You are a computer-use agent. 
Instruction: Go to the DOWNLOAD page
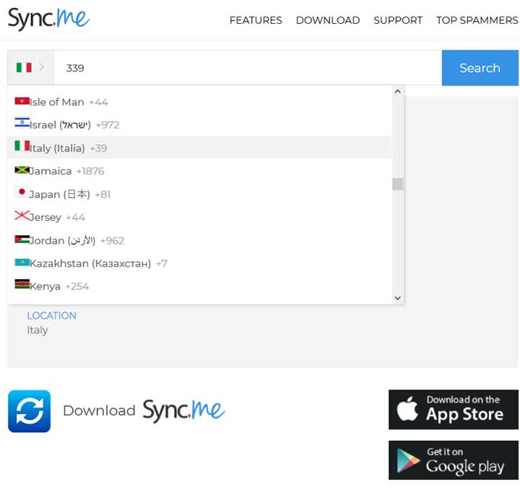328,20
